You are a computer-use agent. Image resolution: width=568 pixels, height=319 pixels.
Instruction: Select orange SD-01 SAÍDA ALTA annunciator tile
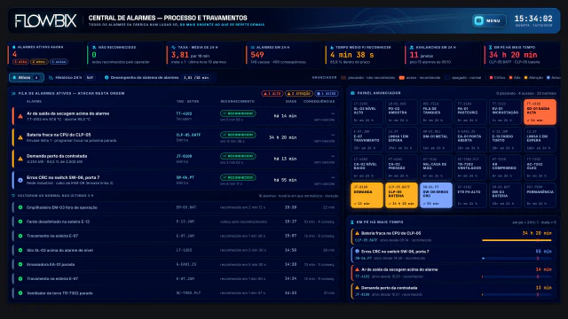point(540,113)
